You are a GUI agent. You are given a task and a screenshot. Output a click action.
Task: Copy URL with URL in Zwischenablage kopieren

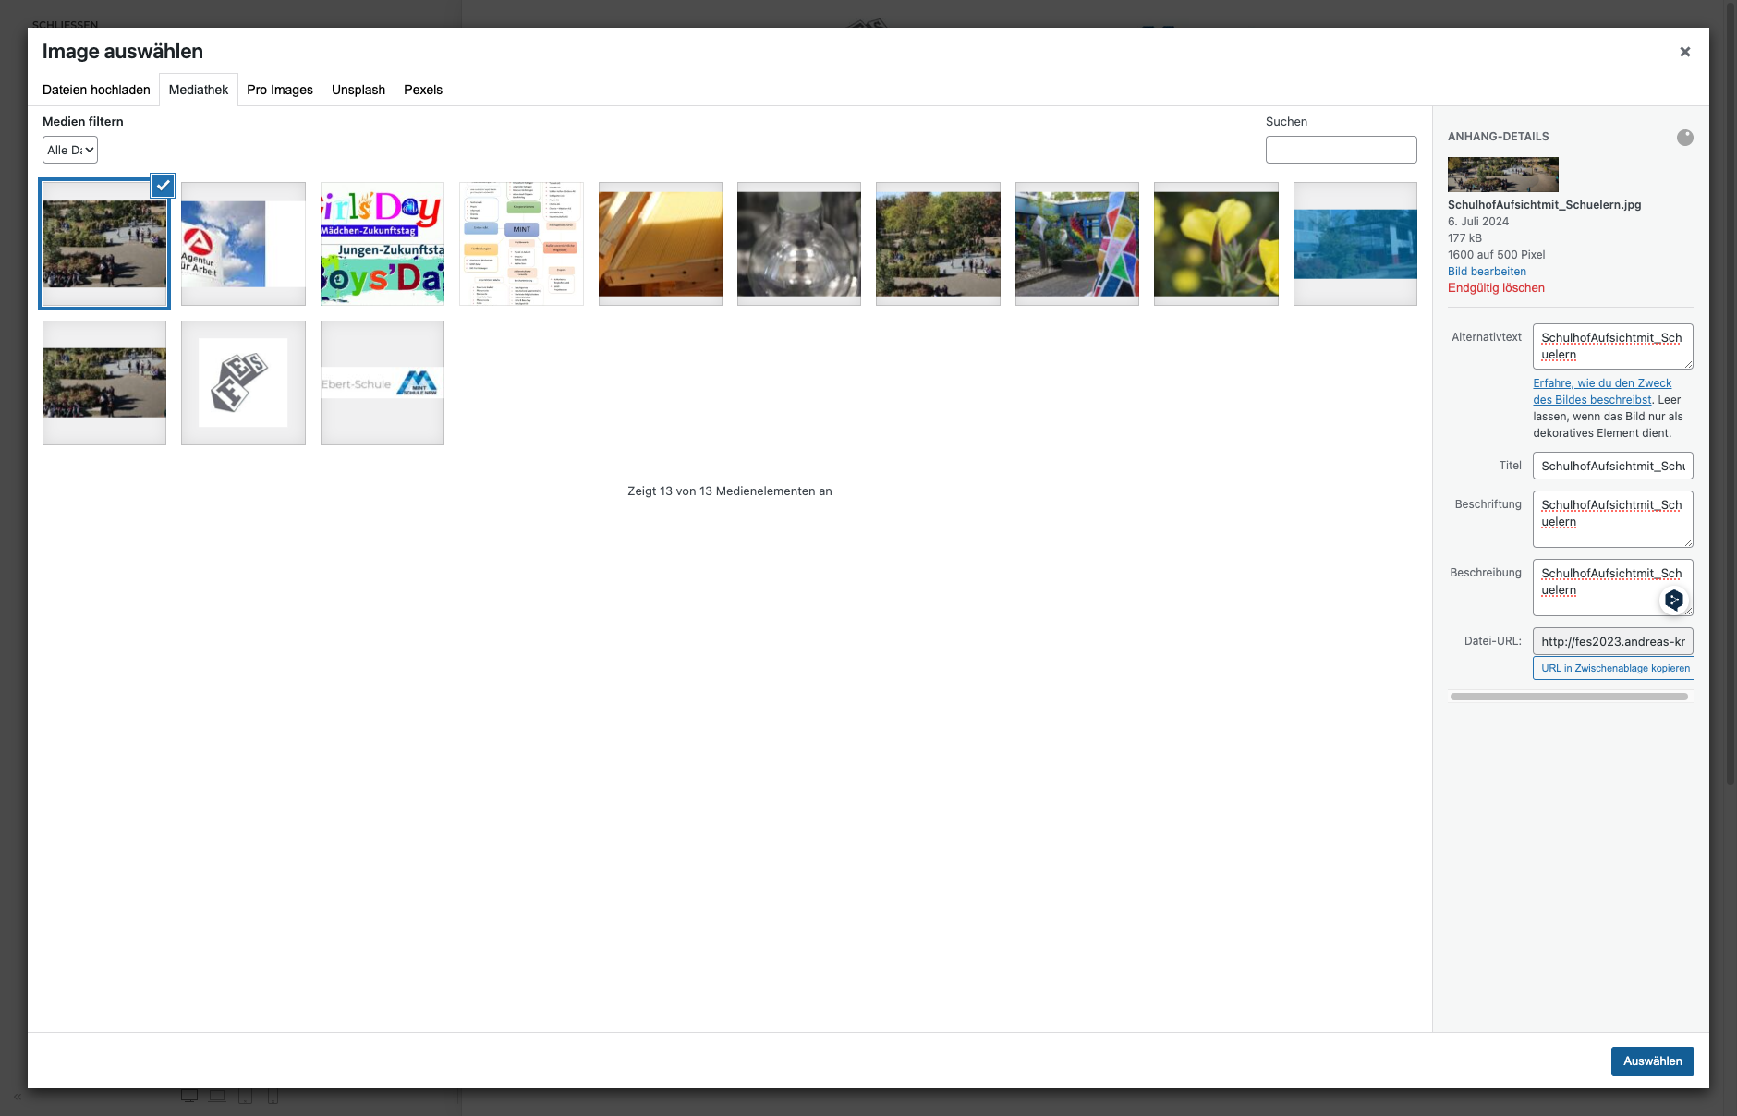coord(1614,668)
